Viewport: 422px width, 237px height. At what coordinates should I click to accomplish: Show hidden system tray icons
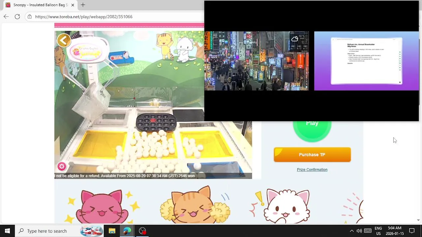(x=351, y=231)
